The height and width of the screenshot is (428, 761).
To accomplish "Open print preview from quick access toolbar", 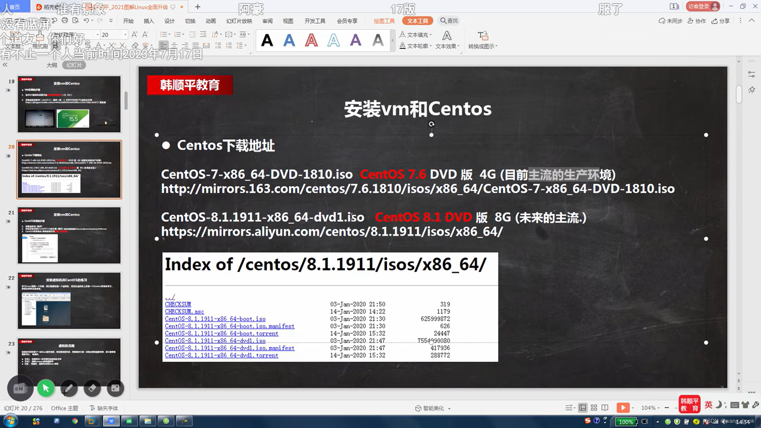I will (75, 21).
